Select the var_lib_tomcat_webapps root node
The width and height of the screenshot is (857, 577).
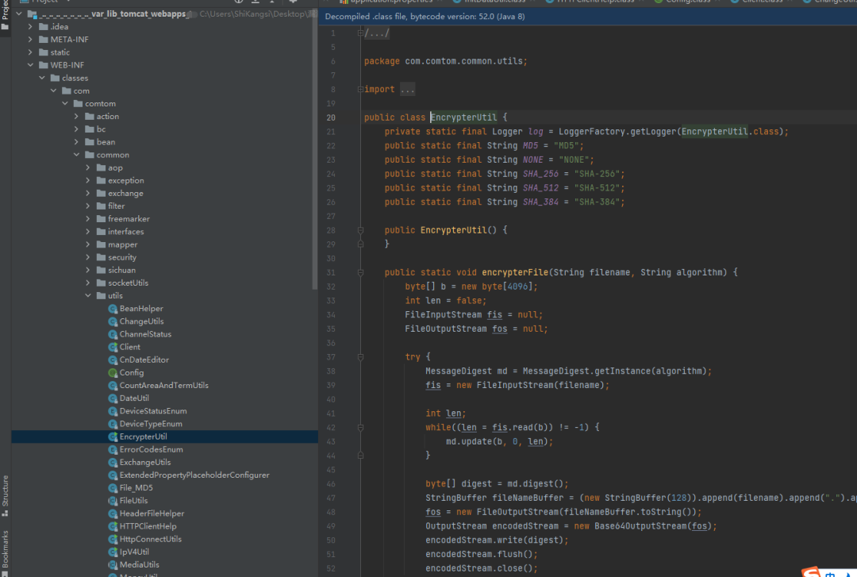(x=112, y=13)
